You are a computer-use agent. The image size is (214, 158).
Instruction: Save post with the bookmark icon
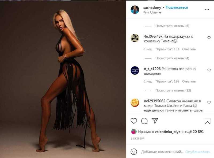coord(208,121)
